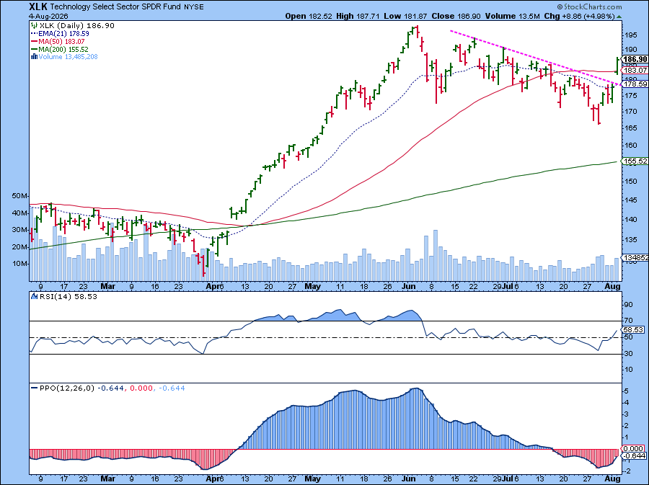Click the RSI panel line icon
Screen dimensions: 649x485
(x=34, y=296)
